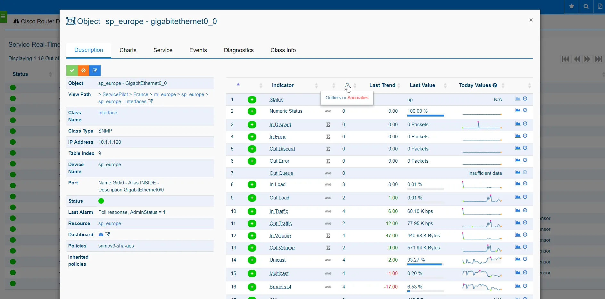Open the search magnifier icon in top bar

coord(585,6)
